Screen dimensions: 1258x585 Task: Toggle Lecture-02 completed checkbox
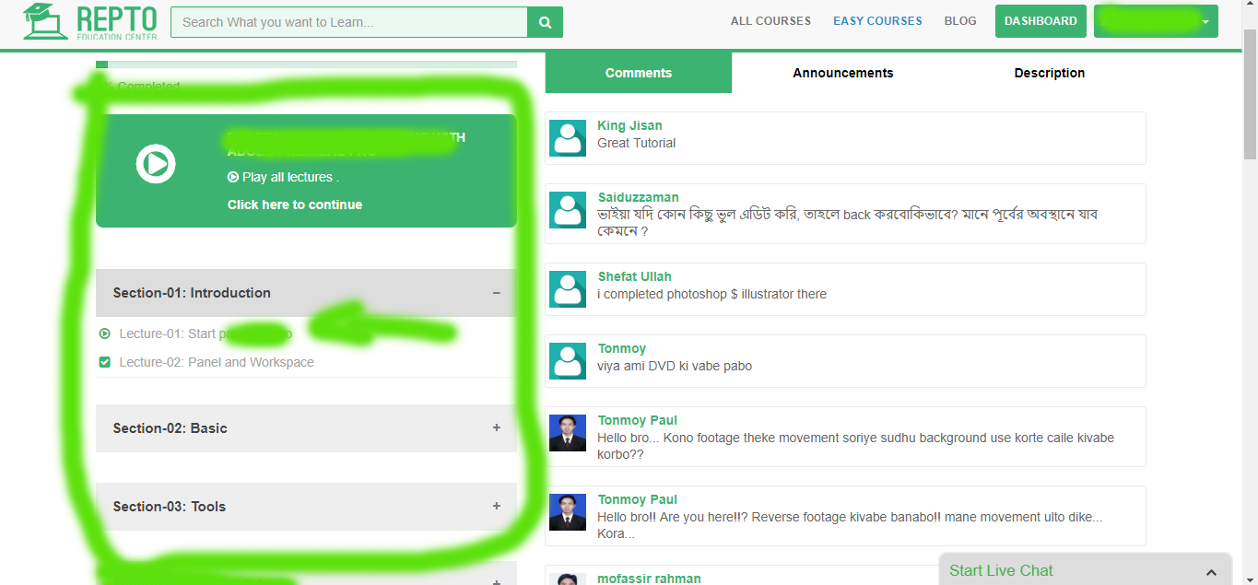pyautogui.click(x=104, y=362)
